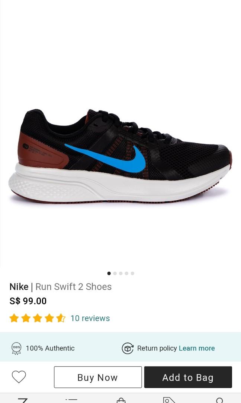
Task: Jump to the fifth image dot
Action: click(132, 273)
